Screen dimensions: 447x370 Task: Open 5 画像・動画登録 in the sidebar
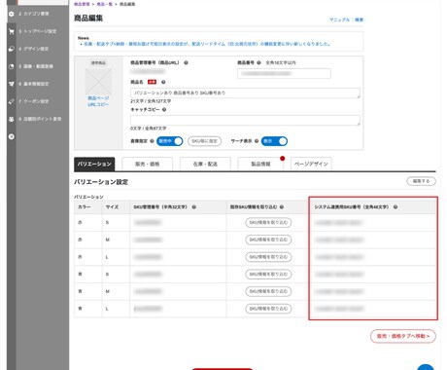[36, 66]
